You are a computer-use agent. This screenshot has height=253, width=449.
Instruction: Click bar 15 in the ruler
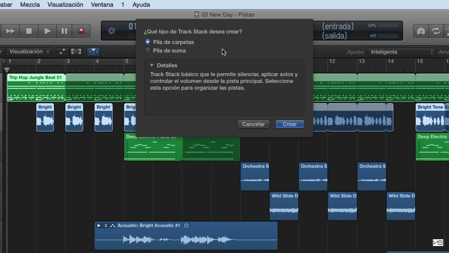[x=420, y=61]
